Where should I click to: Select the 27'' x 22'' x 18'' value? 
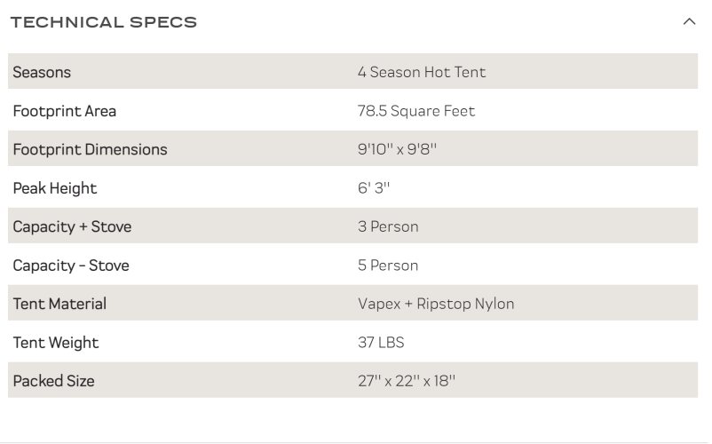pos(407,381)
